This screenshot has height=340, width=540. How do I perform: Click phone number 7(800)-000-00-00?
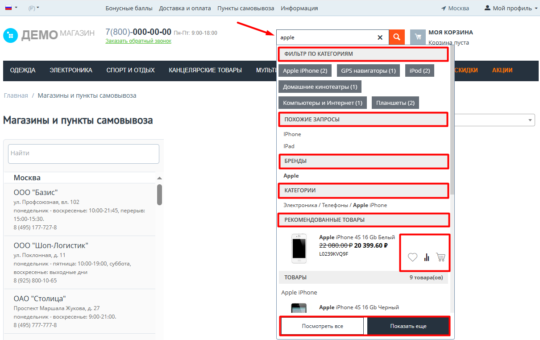138,32
